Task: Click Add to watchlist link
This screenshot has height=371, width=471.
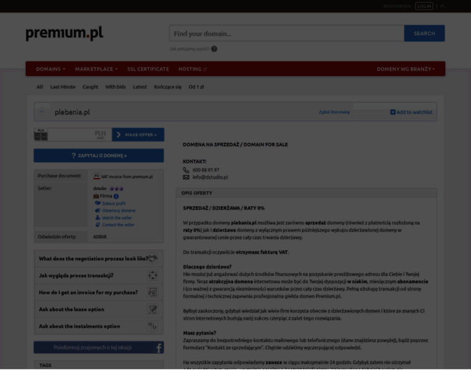Action: [412, 112]
